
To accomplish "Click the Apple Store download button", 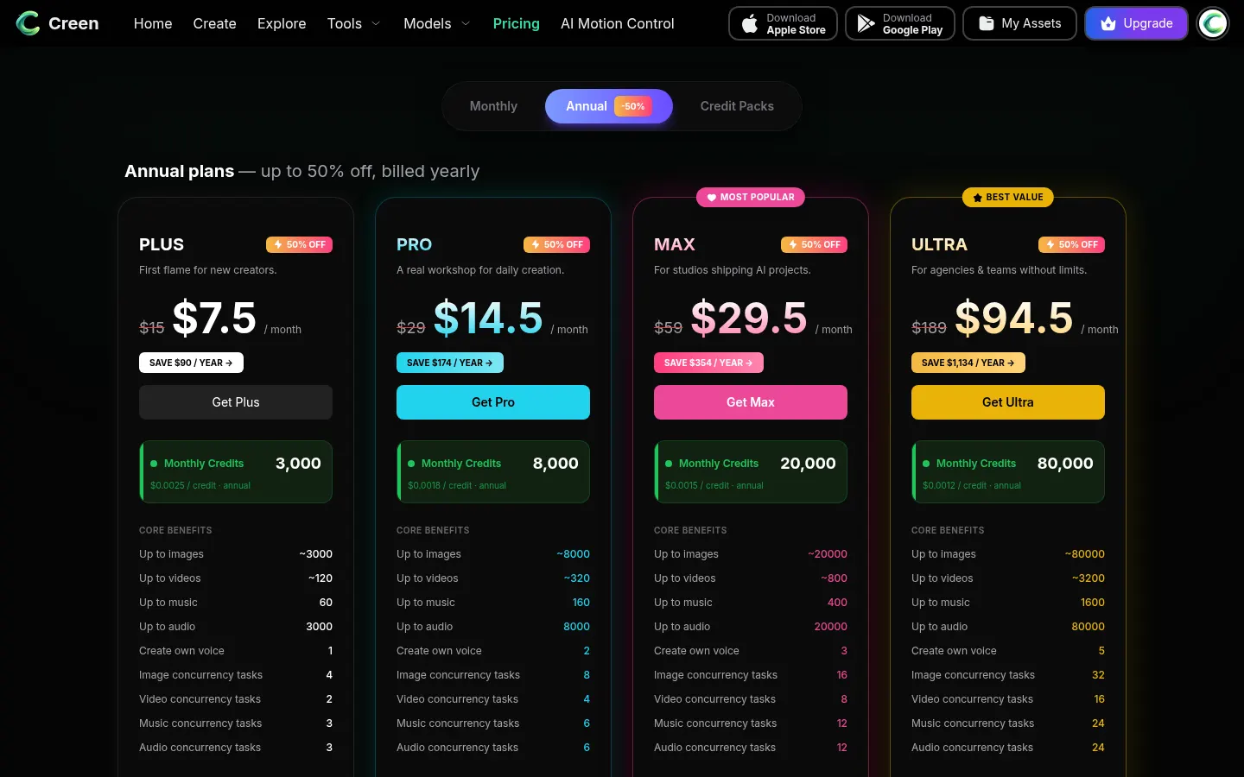I will [x=783, y=23].
